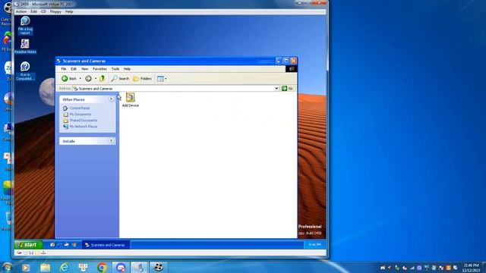486x273 pixels.
Task: Open Virtual PC CD menu
Action: pos(43,12)
